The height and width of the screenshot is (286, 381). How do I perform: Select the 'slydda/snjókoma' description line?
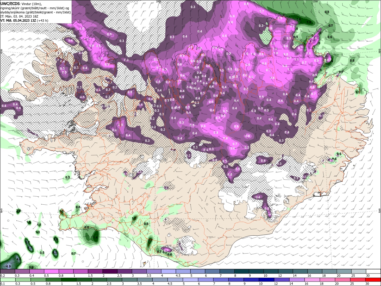click(x=35, y=12)
